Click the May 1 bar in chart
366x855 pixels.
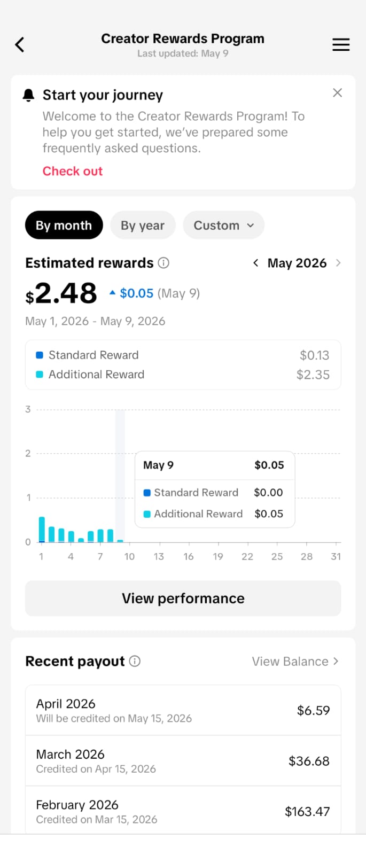pos(42,530)
